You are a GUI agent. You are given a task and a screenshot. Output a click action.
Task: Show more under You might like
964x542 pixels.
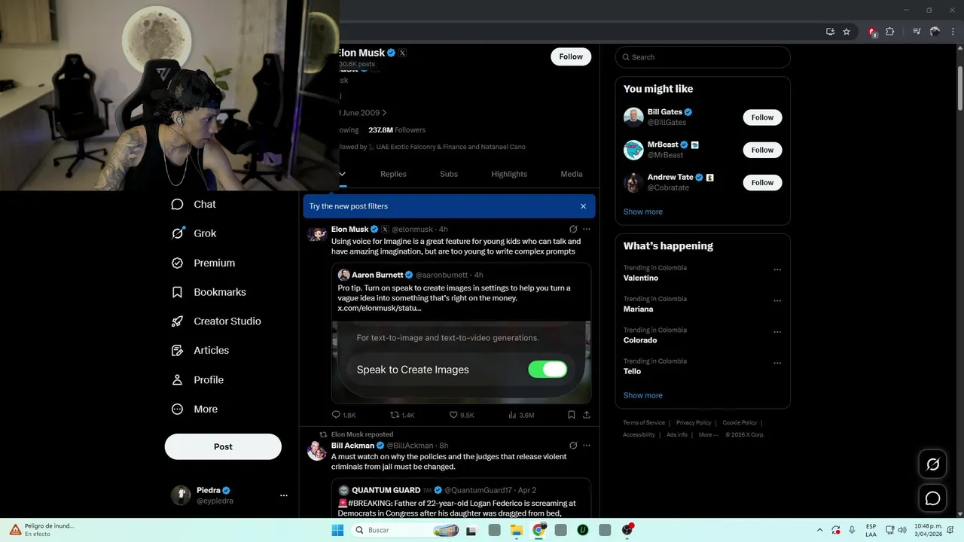[x=643, y=212]
